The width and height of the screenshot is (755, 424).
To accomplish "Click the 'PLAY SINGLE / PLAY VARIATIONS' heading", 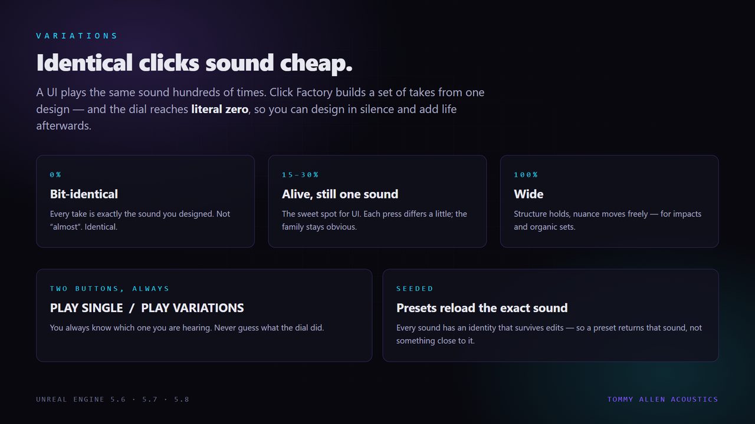I will (147, 308).
